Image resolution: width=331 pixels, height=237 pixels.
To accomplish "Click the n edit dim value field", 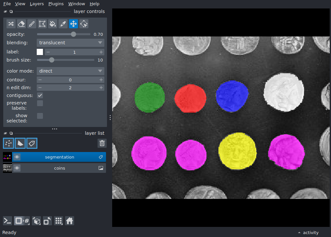I will pos(70,88).
